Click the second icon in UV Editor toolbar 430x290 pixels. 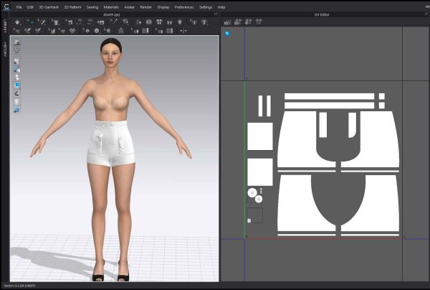pyautogui.click(x=236, y=22)
